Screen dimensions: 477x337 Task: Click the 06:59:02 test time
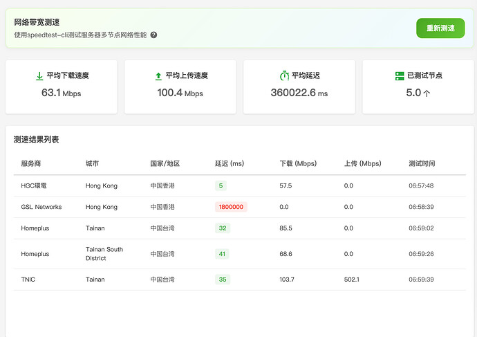421,228
